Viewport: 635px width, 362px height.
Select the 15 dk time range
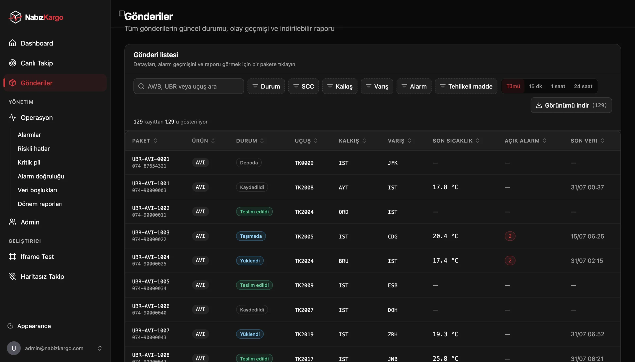535,86
